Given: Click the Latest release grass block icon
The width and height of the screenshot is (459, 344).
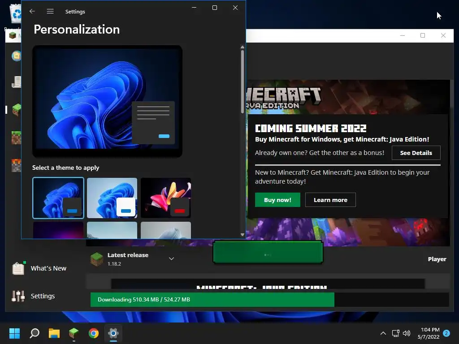Looking at the screenshot, I should [97, 259].
